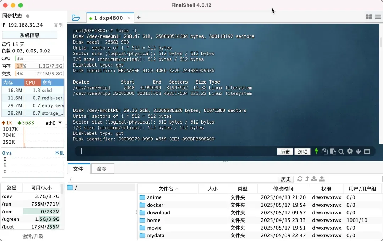Select the /boot disk usage row
This screenshot has width=383, height=241.
[31, 226]
